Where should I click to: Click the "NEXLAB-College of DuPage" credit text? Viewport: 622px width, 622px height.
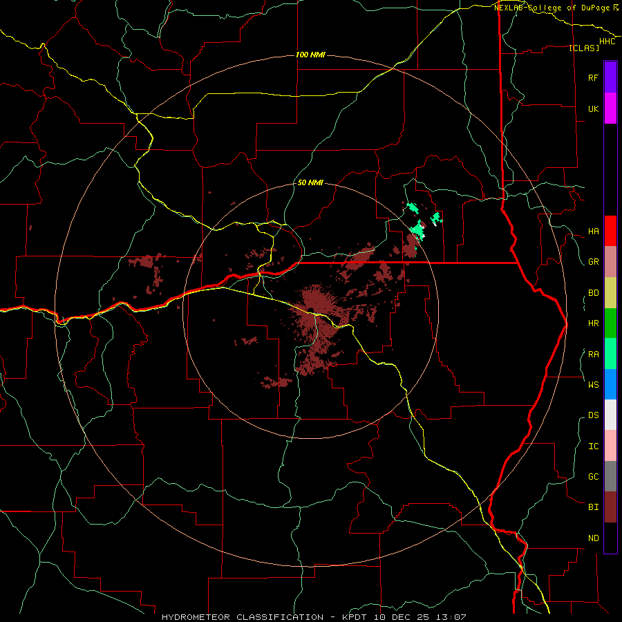pos(552,8)
